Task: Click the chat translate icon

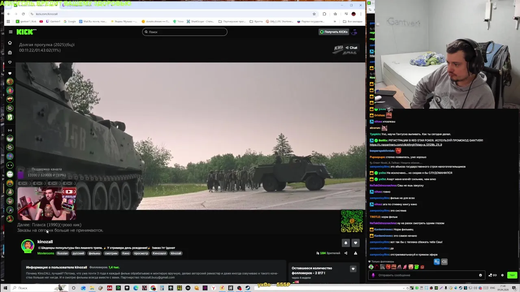Action: pyautogui.click(x=437, y=262)
